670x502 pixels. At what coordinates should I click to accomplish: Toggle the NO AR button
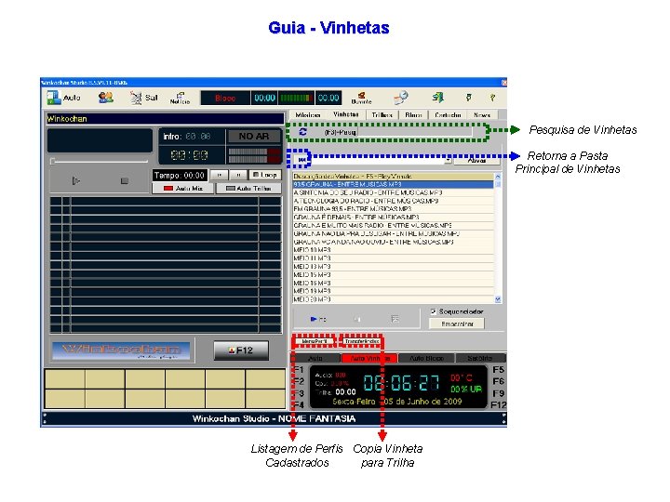(x=254, y=136)
